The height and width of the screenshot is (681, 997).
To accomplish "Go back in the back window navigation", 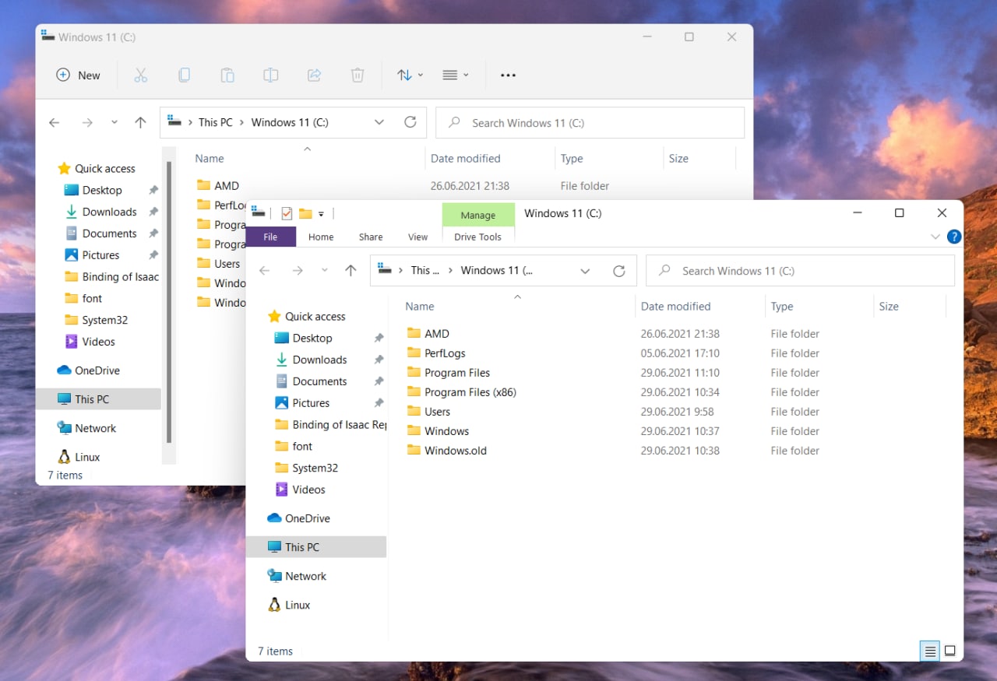I will coord(55,122).
